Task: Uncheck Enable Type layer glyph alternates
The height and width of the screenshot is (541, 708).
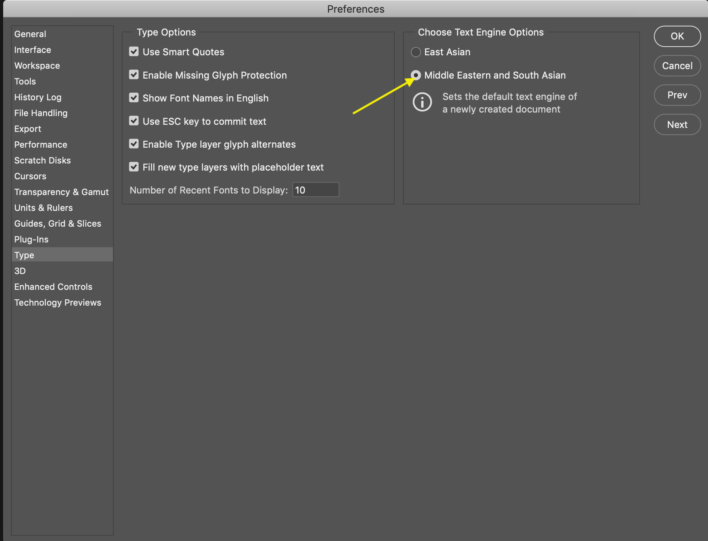Action: [x=134, y=144]
